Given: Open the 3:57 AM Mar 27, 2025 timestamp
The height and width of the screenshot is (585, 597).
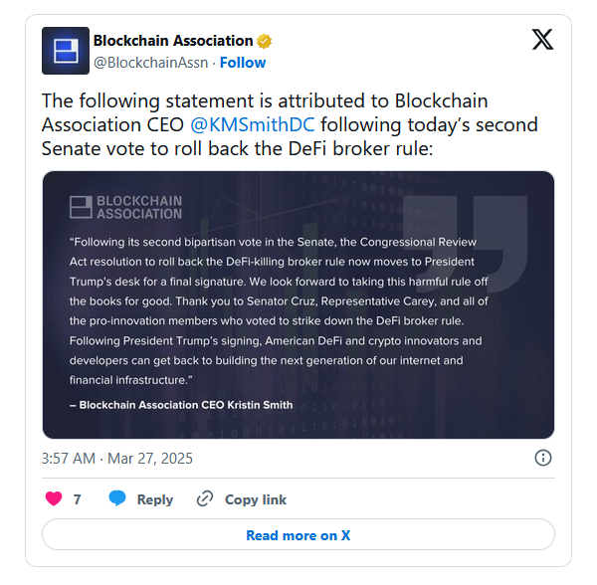Looking at the screenshot, I should point(116,459).
